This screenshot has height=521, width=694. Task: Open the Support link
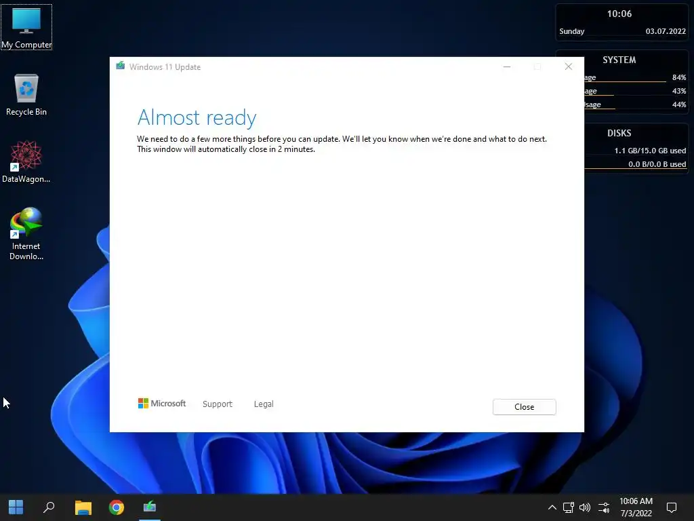[218, 404]
